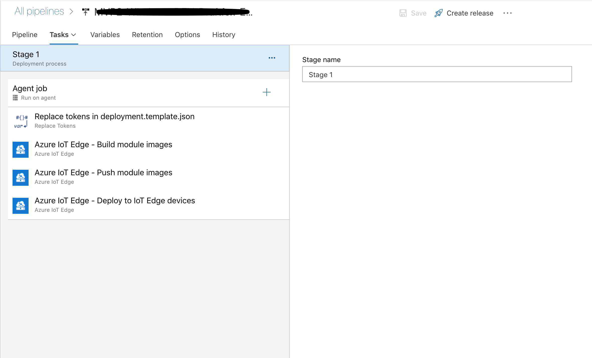
Task: Open the Tasks tab dropdown chevron
Action: [x=73, y=35]
